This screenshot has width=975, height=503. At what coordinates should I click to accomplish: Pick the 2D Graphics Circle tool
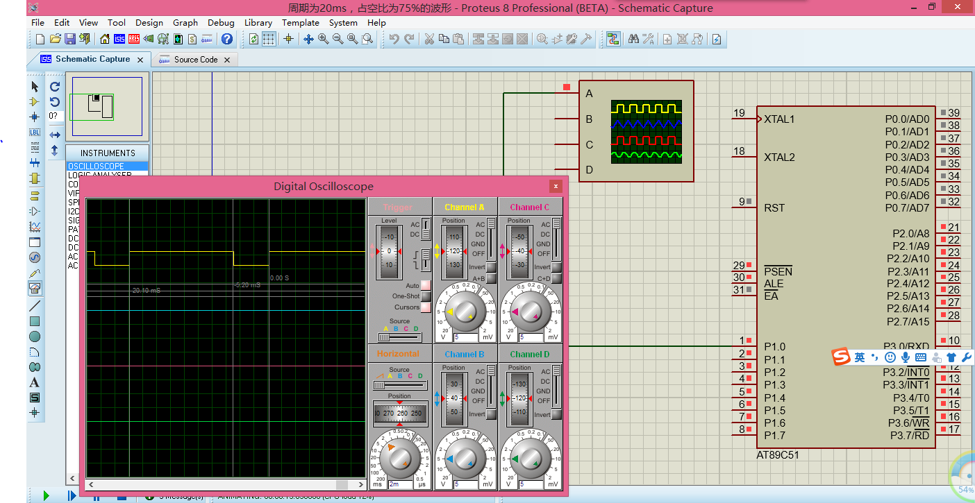35,336
